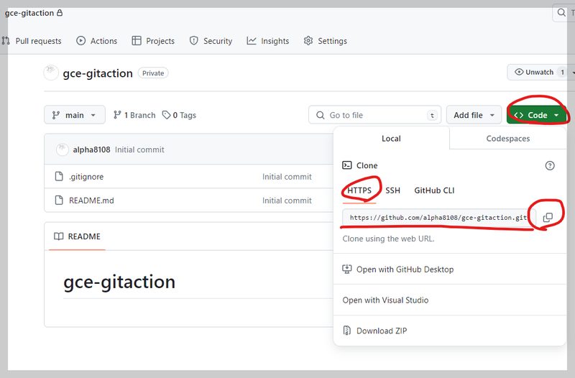This screenshot has height=378, width=575.
Task: Open the latest Initial commit message beside alpha8108
Action: point(139,149)
